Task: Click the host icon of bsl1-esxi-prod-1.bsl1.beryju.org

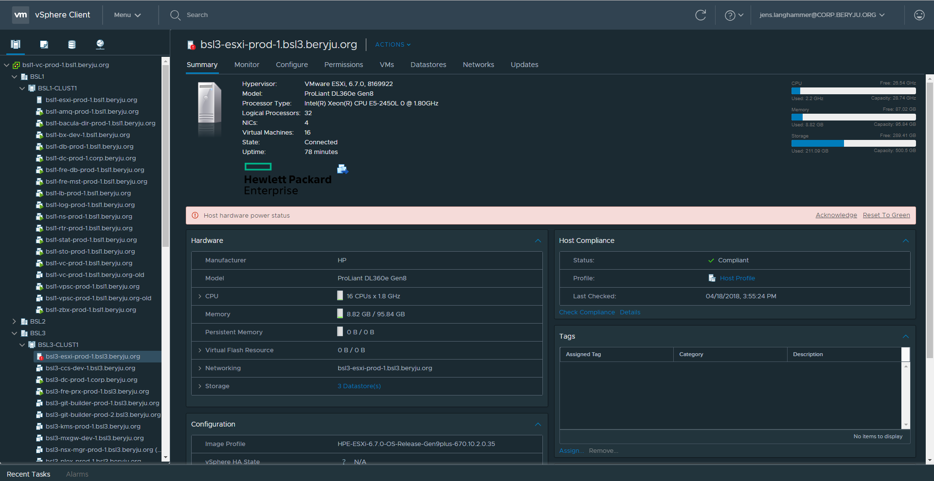Action: (39, 100)
